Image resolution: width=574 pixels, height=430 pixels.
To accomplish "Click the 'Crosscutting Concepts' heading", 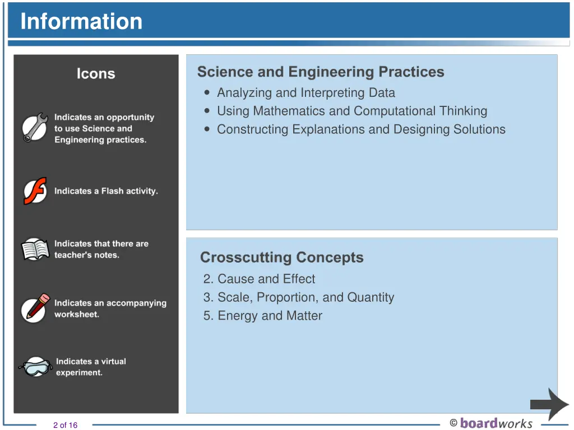I will [x=282, y=258].
